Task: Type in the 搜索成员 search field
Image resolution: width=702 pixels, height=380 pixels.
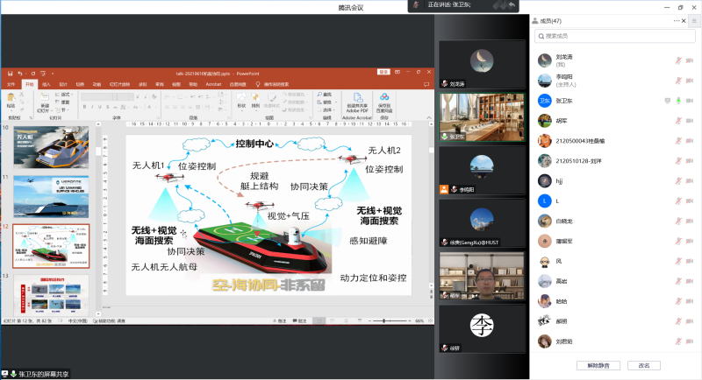Action: coord(614,36)
